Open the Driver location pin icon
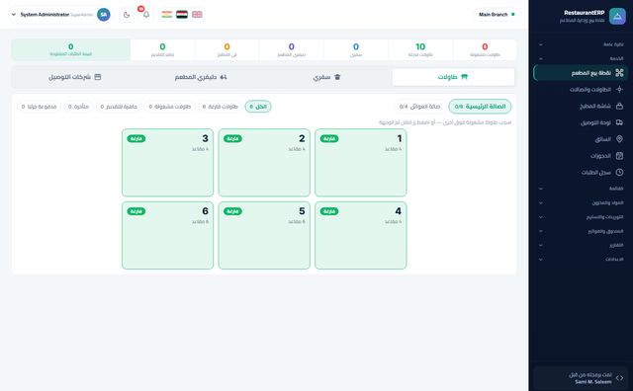The height and width of the screenshot is (391, 633). coord(619,139)
